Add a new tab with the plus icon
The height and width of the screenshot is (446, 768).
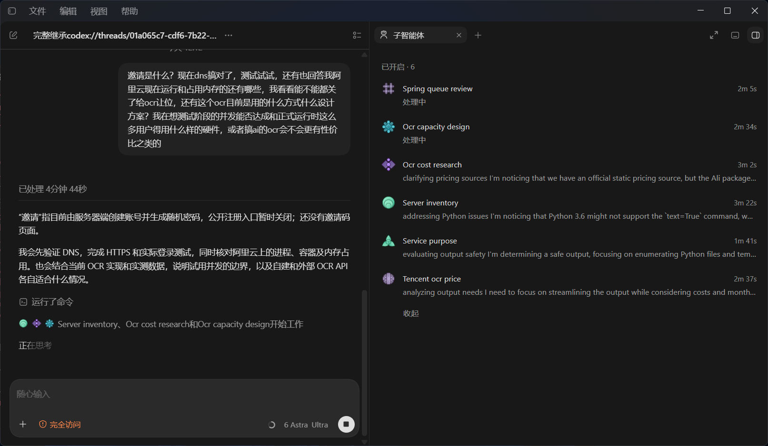click(478, 35)
